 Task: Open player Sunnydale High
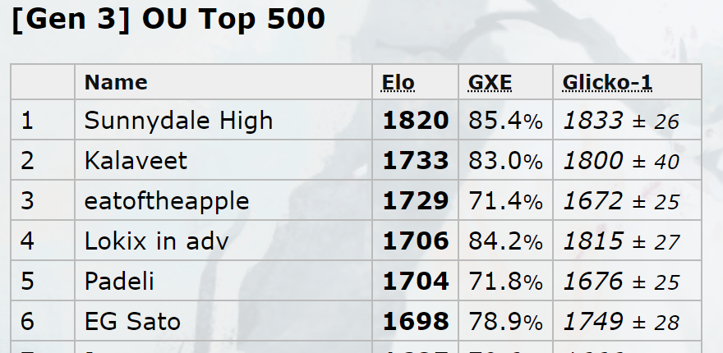(178, 121)
